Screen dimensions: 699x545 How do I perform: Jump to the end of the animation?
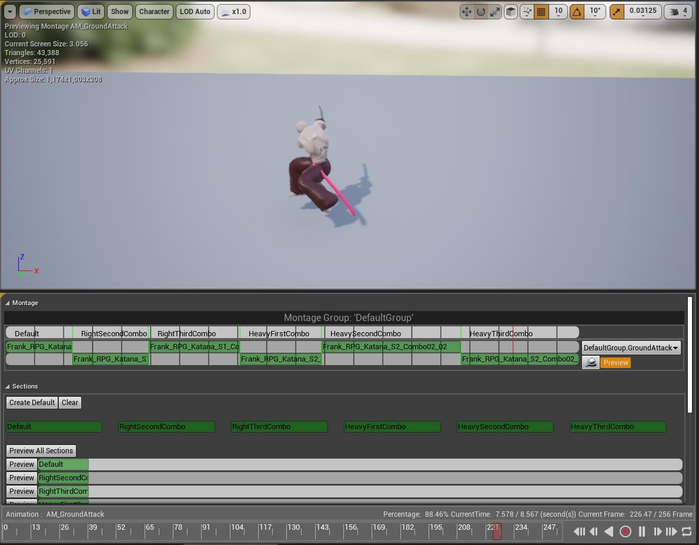671,531
